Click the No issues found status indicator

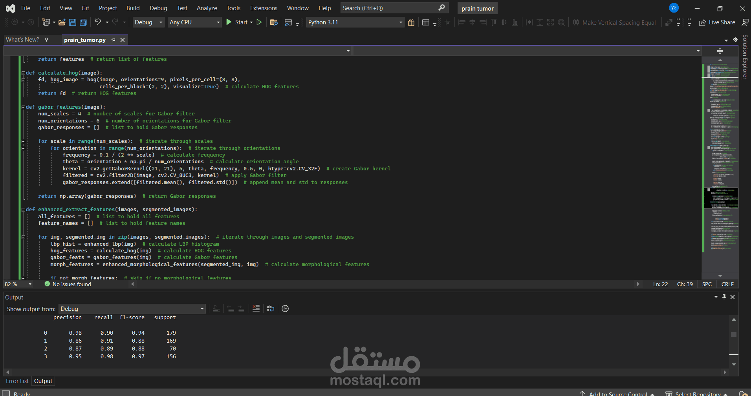coord(68,284)
